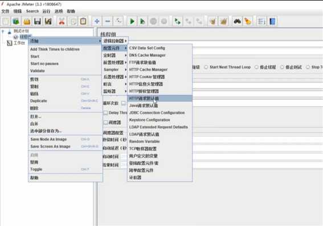Toggle the Delay Thread creation checkbox
Screen dimensions: 323x226
point(105,112)
